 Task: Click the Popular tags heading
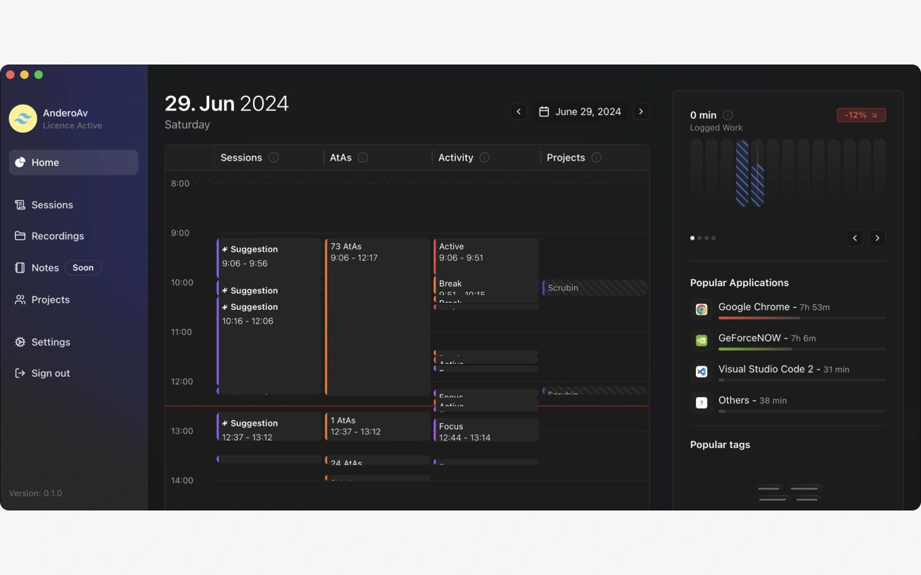click(x=720, y=445)
